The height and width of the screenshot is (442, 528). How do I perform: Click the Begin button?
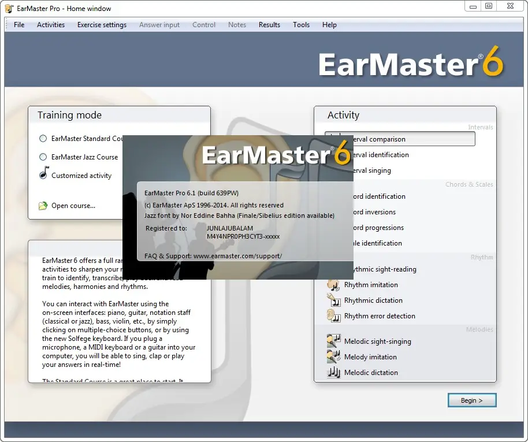(472, 400)
